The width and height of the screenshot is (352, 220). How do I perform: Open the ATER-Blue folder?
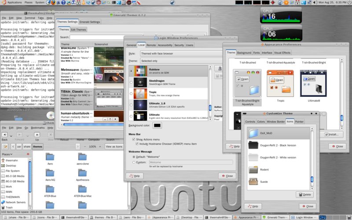(x=50, y=191)
